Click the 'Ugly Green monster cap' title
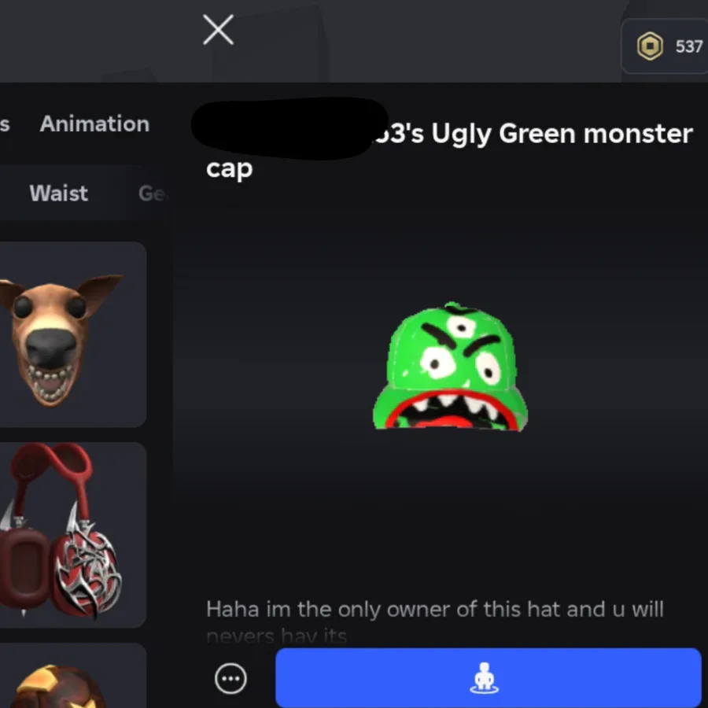The image size is (708, 708). (x=450, y=150)
